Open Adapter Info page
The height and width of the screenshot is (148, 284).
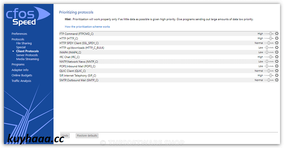click(x=20, y=70)
